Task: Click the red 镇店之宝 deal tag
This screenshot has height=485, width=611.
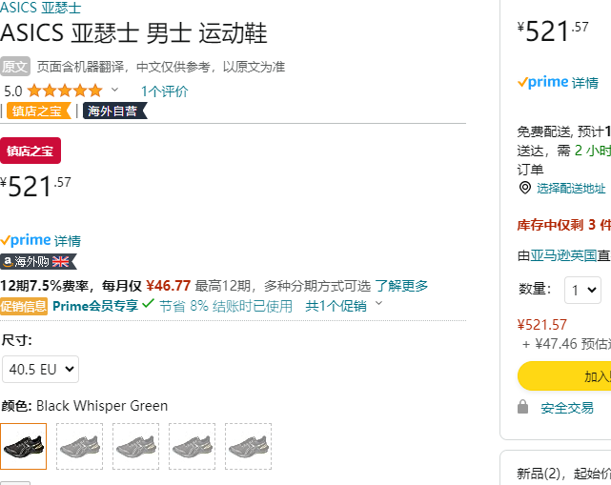Action: point(31,151)
